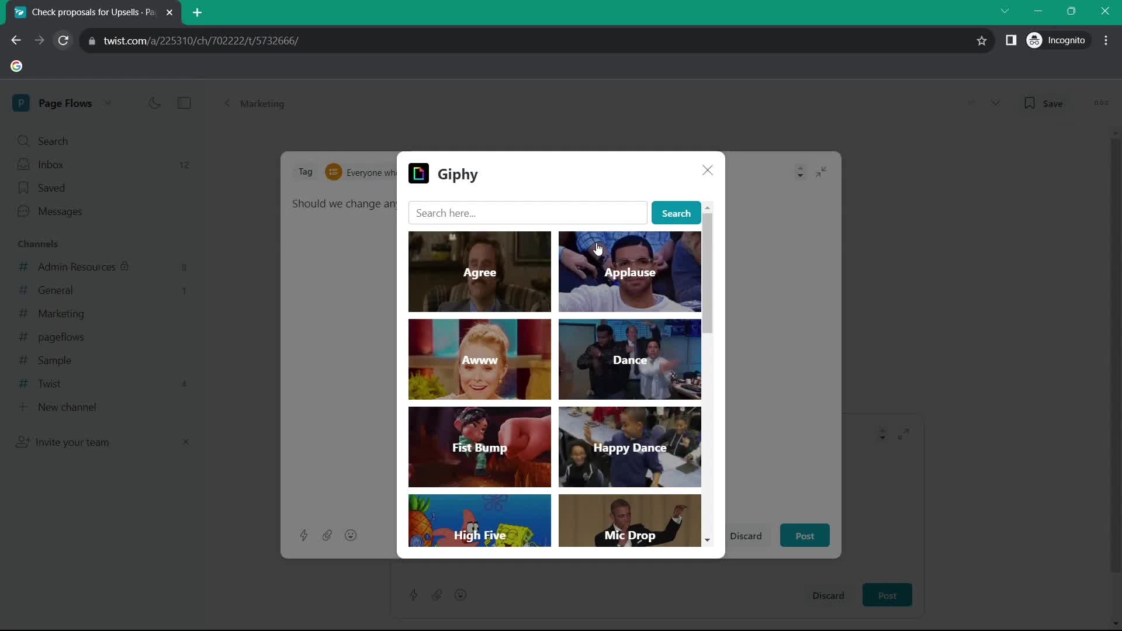Image resolution: width=1122 pixels, height=631 pixels.
Task: Select the Awww GIF category
Action: coord(479,359)
